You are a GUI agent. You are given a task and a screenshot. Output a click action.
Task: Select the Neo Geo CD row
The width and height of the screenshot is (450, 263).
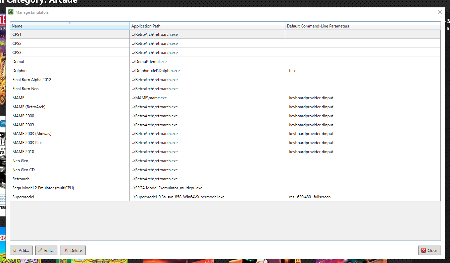(x=225, y=170)
